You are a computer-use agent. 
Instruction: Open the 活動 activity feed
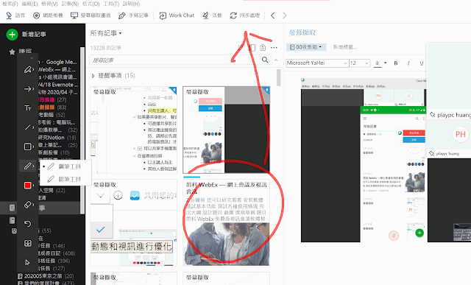[x=212, y=15]
